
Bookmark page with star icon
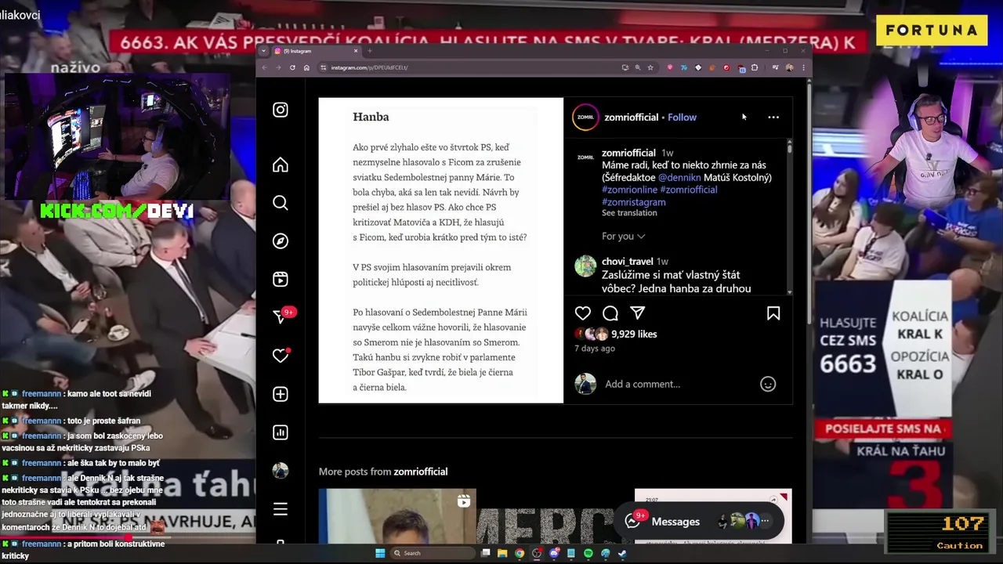(650, 67)
